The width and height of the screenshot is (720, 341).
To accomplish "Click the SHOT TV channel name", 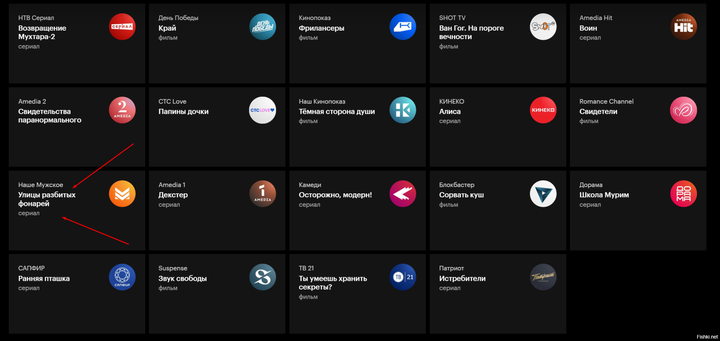I will click(x=452, y=18).
